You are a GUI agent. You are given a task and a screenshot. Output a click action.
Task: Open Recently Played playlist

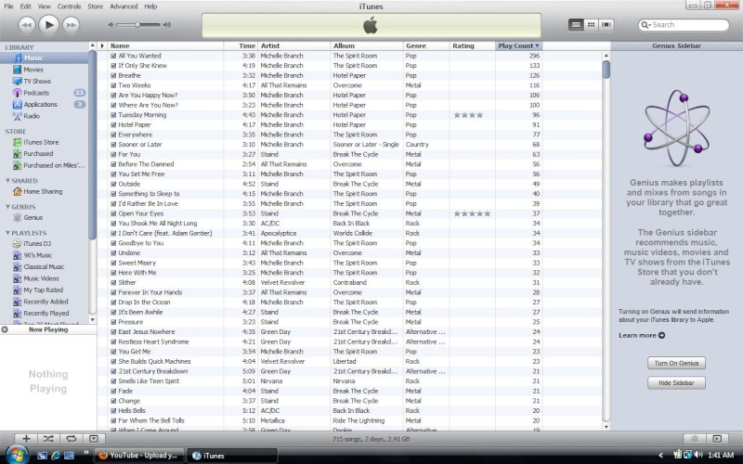[x=44, y=313]
